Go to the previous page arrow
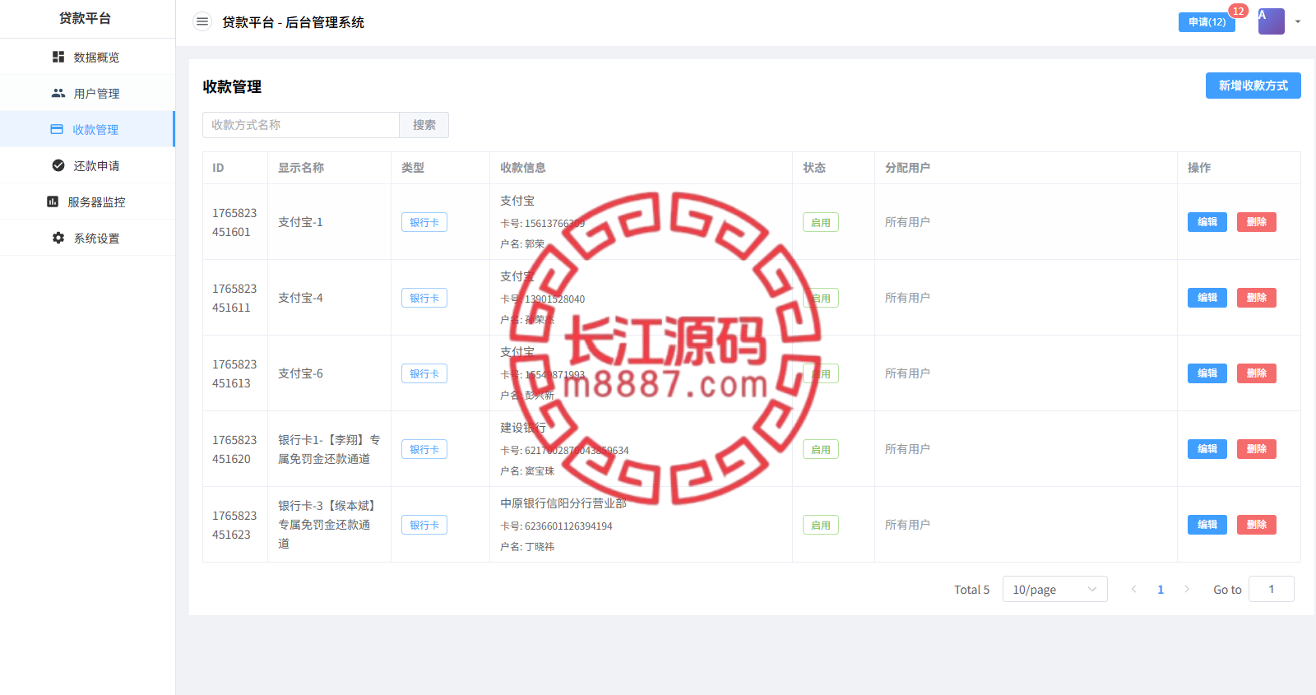Screen dimensions: 1316x695 pyautogui.click(x=1134, y=589)
